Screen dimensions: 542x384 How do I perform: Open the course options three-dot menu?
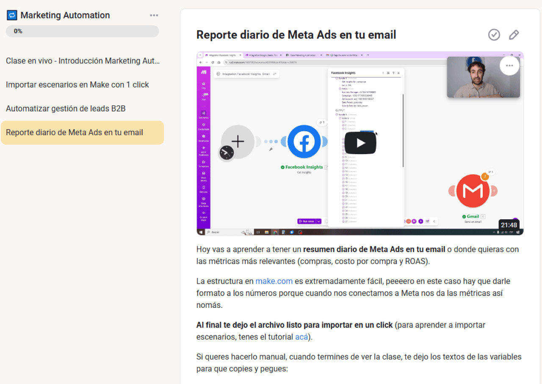tap(154, 16)
